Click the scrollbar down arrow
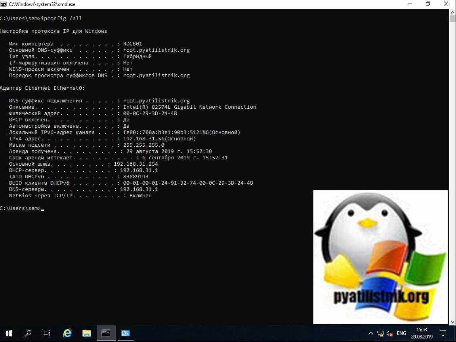456x342 pixels. click(x=452, y=322)
